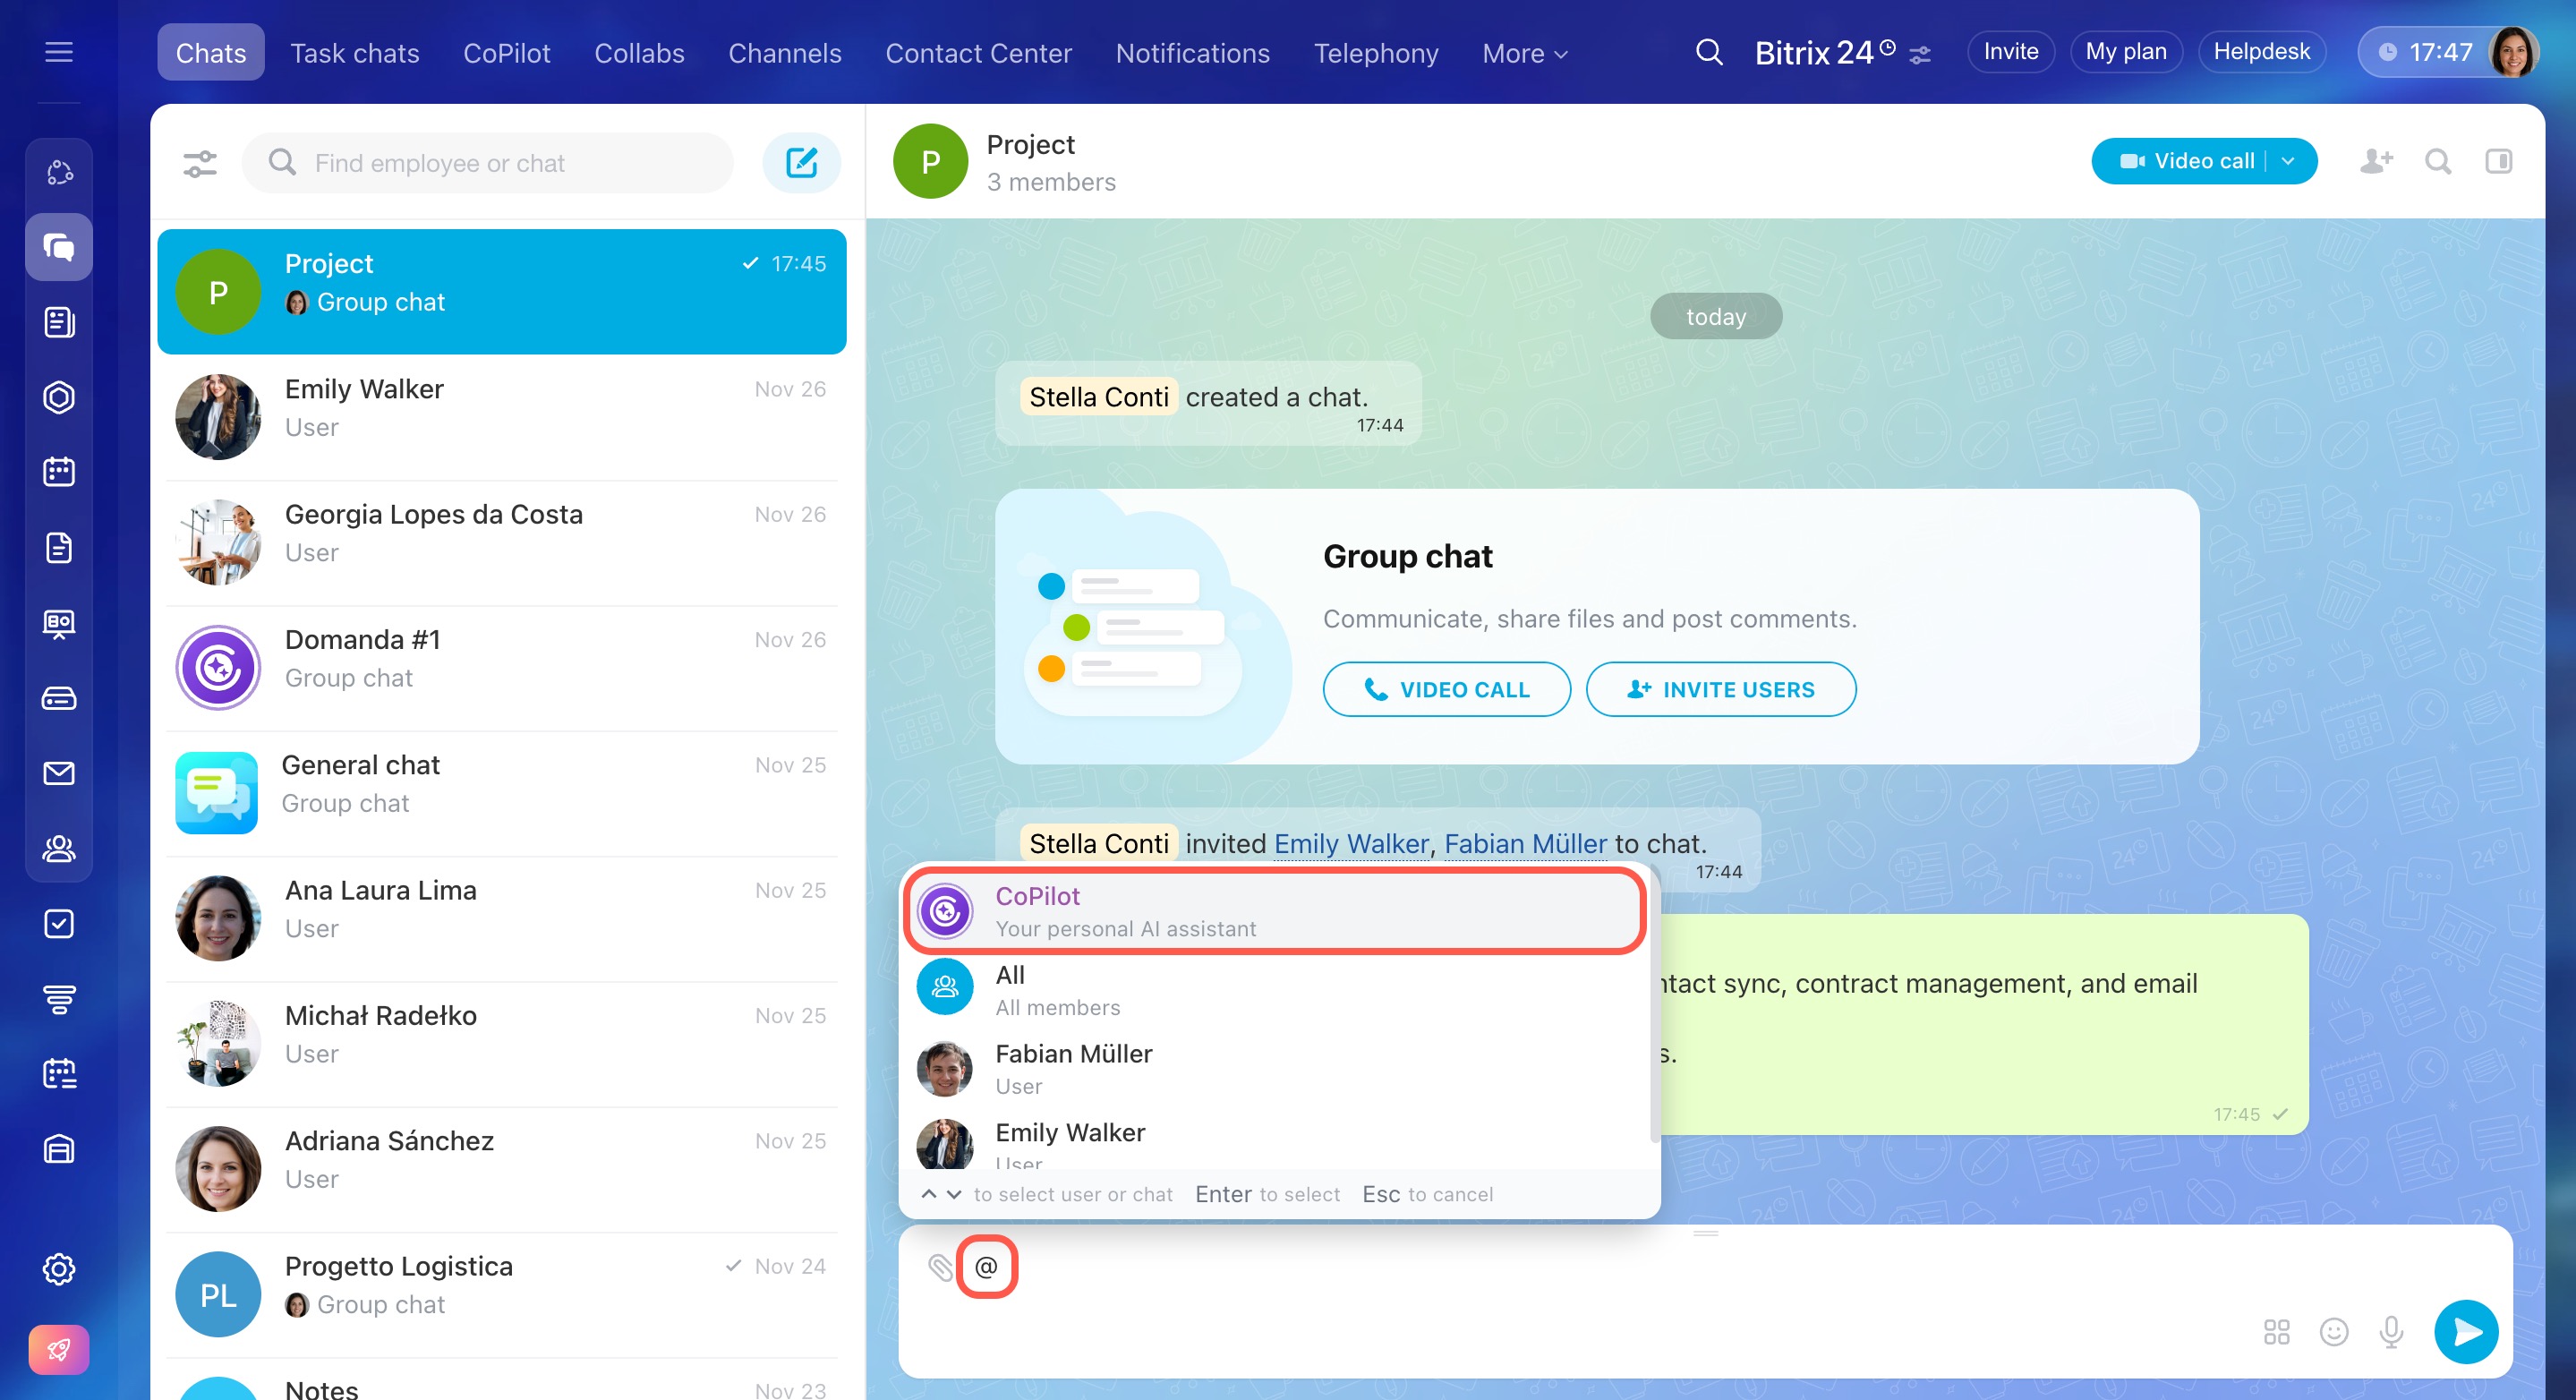Click the add member icon in header
This screenshot has width=2576, height=1400.
pos(2376,161)
